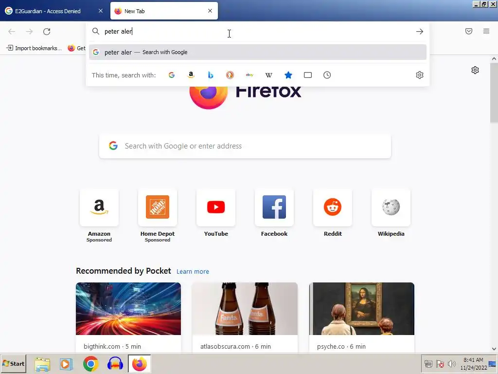Viewport: 498px width, 374px height.
Task: Go forward one page
Action: (x=29, y=32)
